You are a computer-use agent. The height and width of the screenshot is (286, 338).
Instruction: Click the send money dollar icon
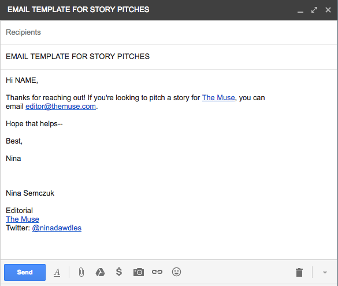coord(119,272)
